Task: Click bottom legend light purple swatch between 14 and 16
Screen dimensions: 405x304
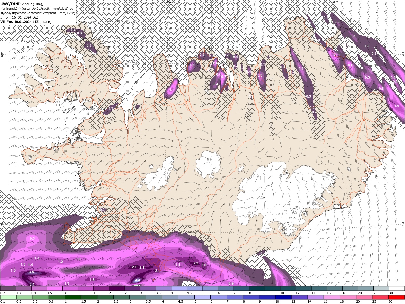Action: 315,297
